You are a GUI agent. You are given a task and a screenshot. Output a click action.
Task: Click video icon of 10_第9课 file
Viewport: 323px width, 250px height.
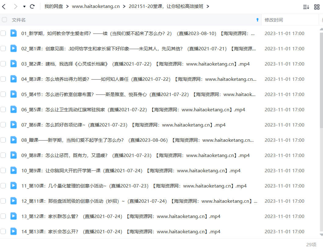coord(13,170)
